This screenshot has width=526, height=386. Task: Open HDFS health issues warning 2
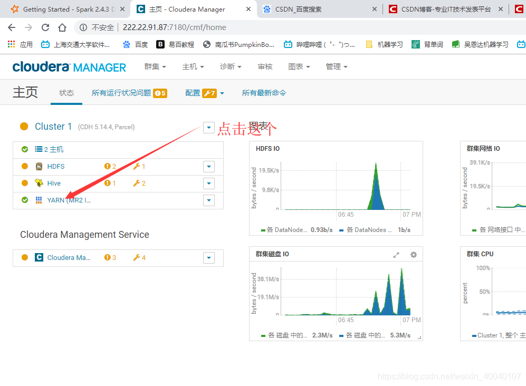[x=110, y=166]
